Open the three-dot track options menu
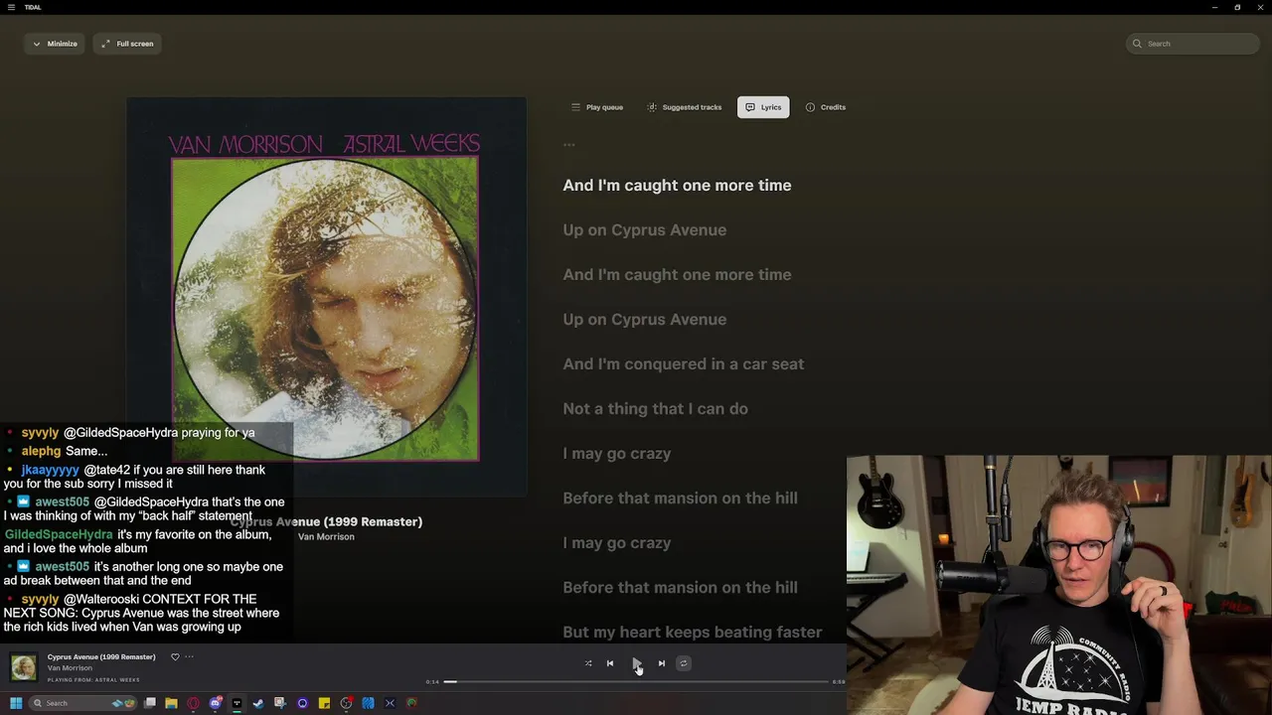The width and height of the screenshot is (1272, 715). [x=189, y=656]
